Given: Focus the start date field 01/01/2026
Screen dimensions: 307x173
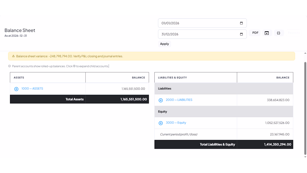Looking at the screenshot, I should 202,23.
